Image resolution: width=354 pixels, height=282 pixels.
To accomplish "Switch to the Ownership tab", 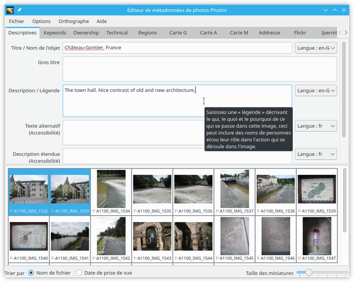I will pyautogui.click(x=86, y=33).
